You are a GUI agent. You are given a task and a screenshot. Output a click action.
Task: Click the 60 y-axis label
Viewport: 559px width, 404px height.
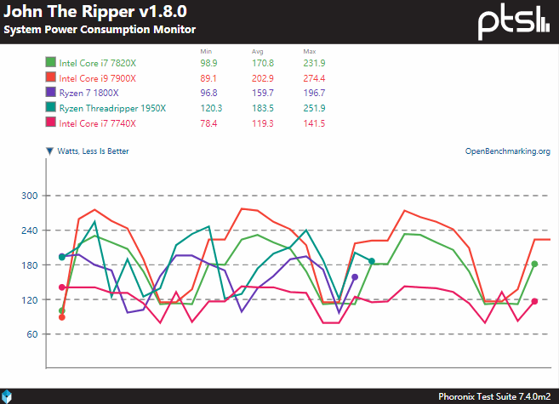(32, 334)
